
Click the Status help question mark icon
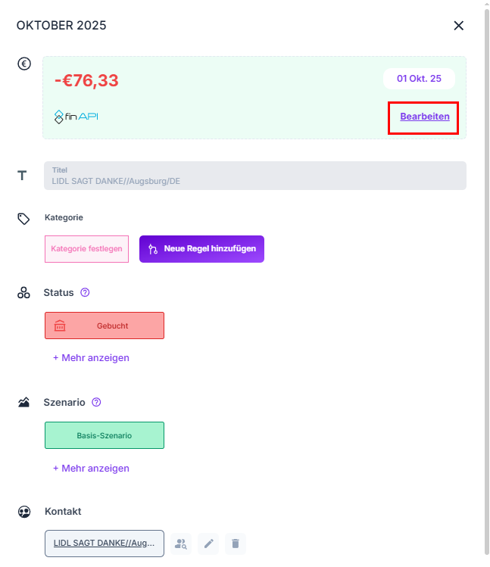click(85, 292)
